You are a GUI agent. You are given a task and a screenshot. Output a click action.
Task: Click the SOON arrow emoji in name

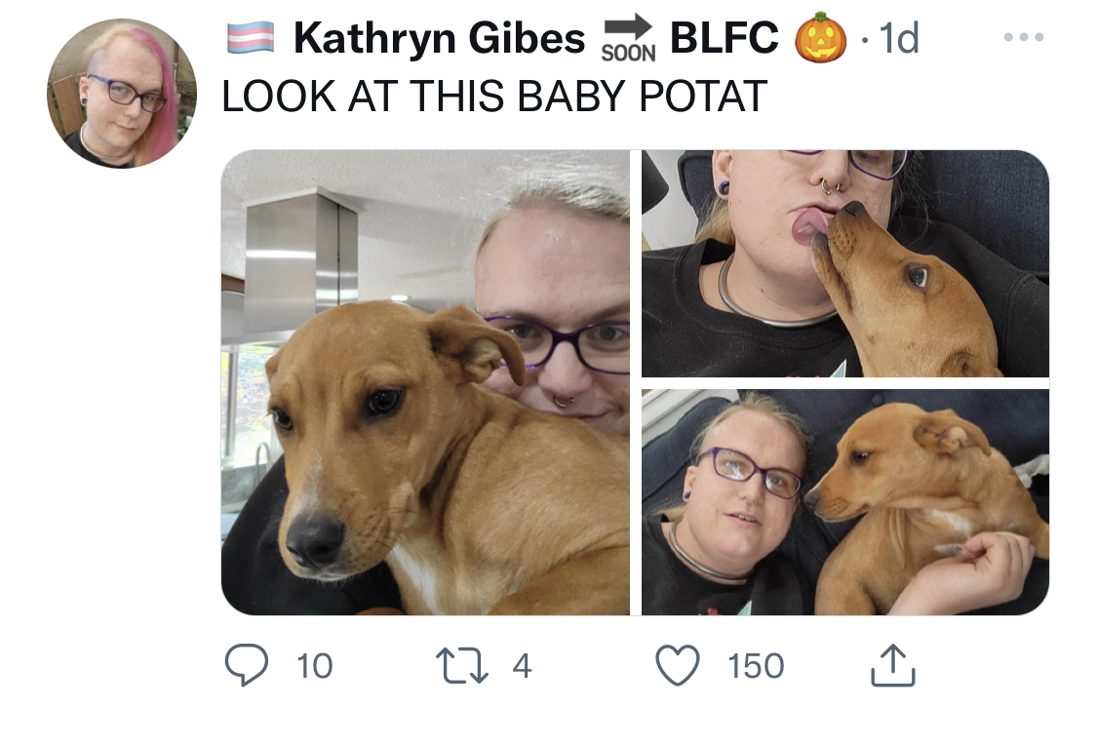(628, 39)
